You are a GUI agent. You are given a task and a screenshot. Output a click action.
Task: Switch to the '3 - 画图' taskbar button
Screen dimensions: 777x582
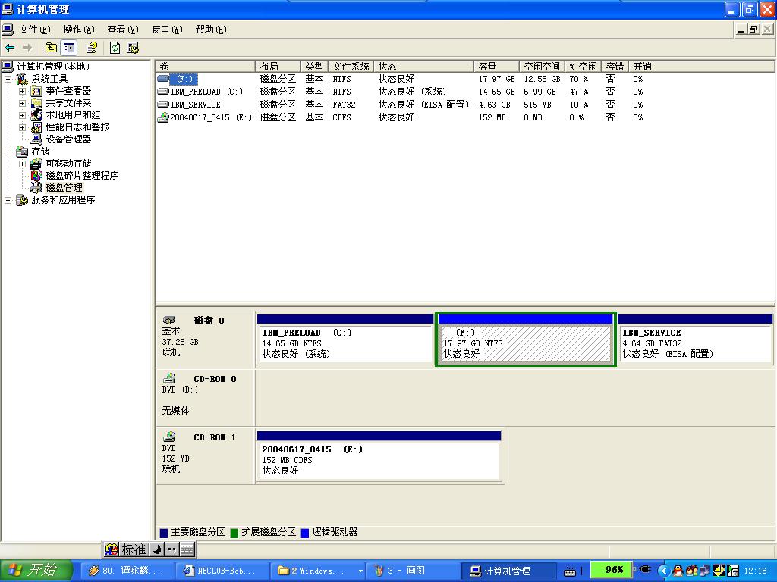(x=412, y=571)
